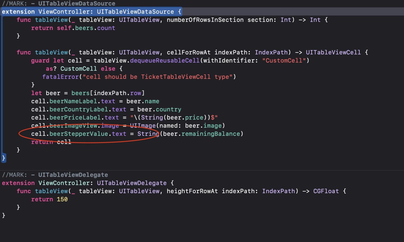Click 'extension ViewController: UITableViewDataSource' line
404x242 pixels.
pos(92,12)
